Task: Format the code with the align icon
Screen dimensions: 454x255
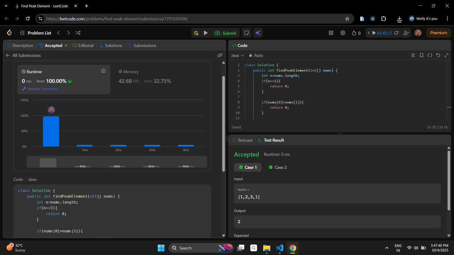Action: pos(413,55)
